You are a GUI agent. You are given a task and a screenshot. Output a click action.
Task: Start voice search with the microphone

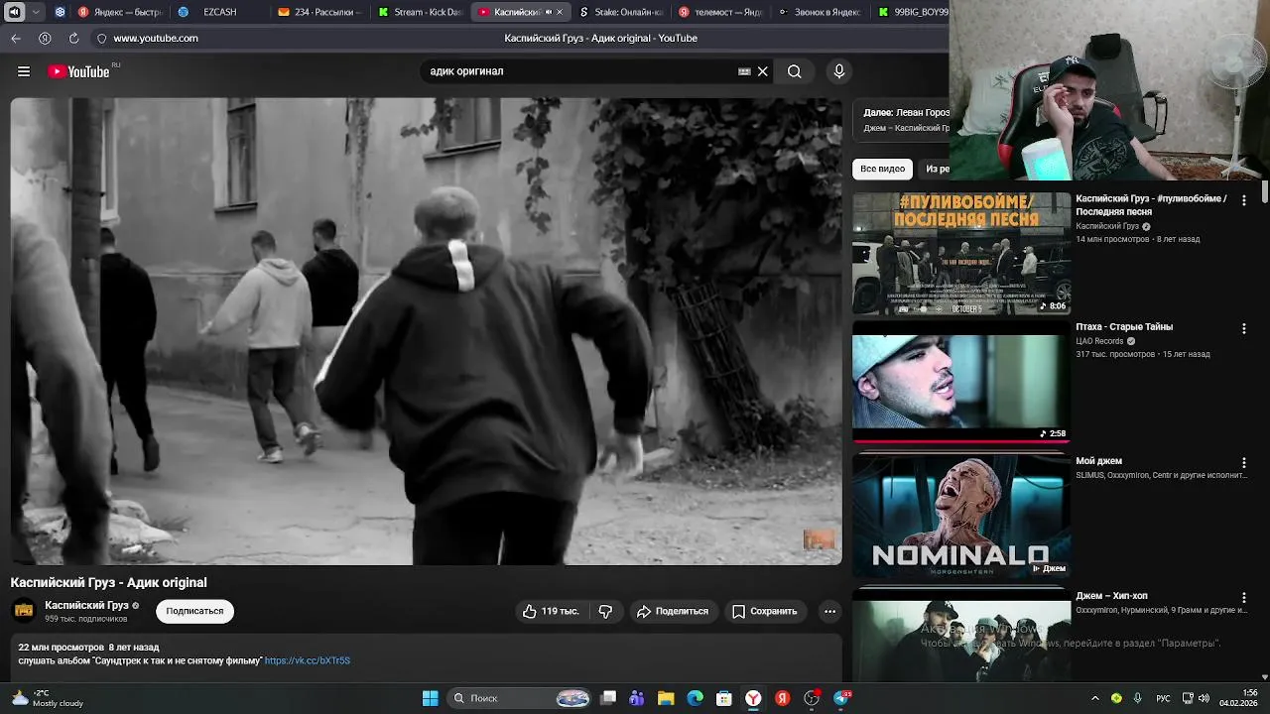tap(839, 71)
